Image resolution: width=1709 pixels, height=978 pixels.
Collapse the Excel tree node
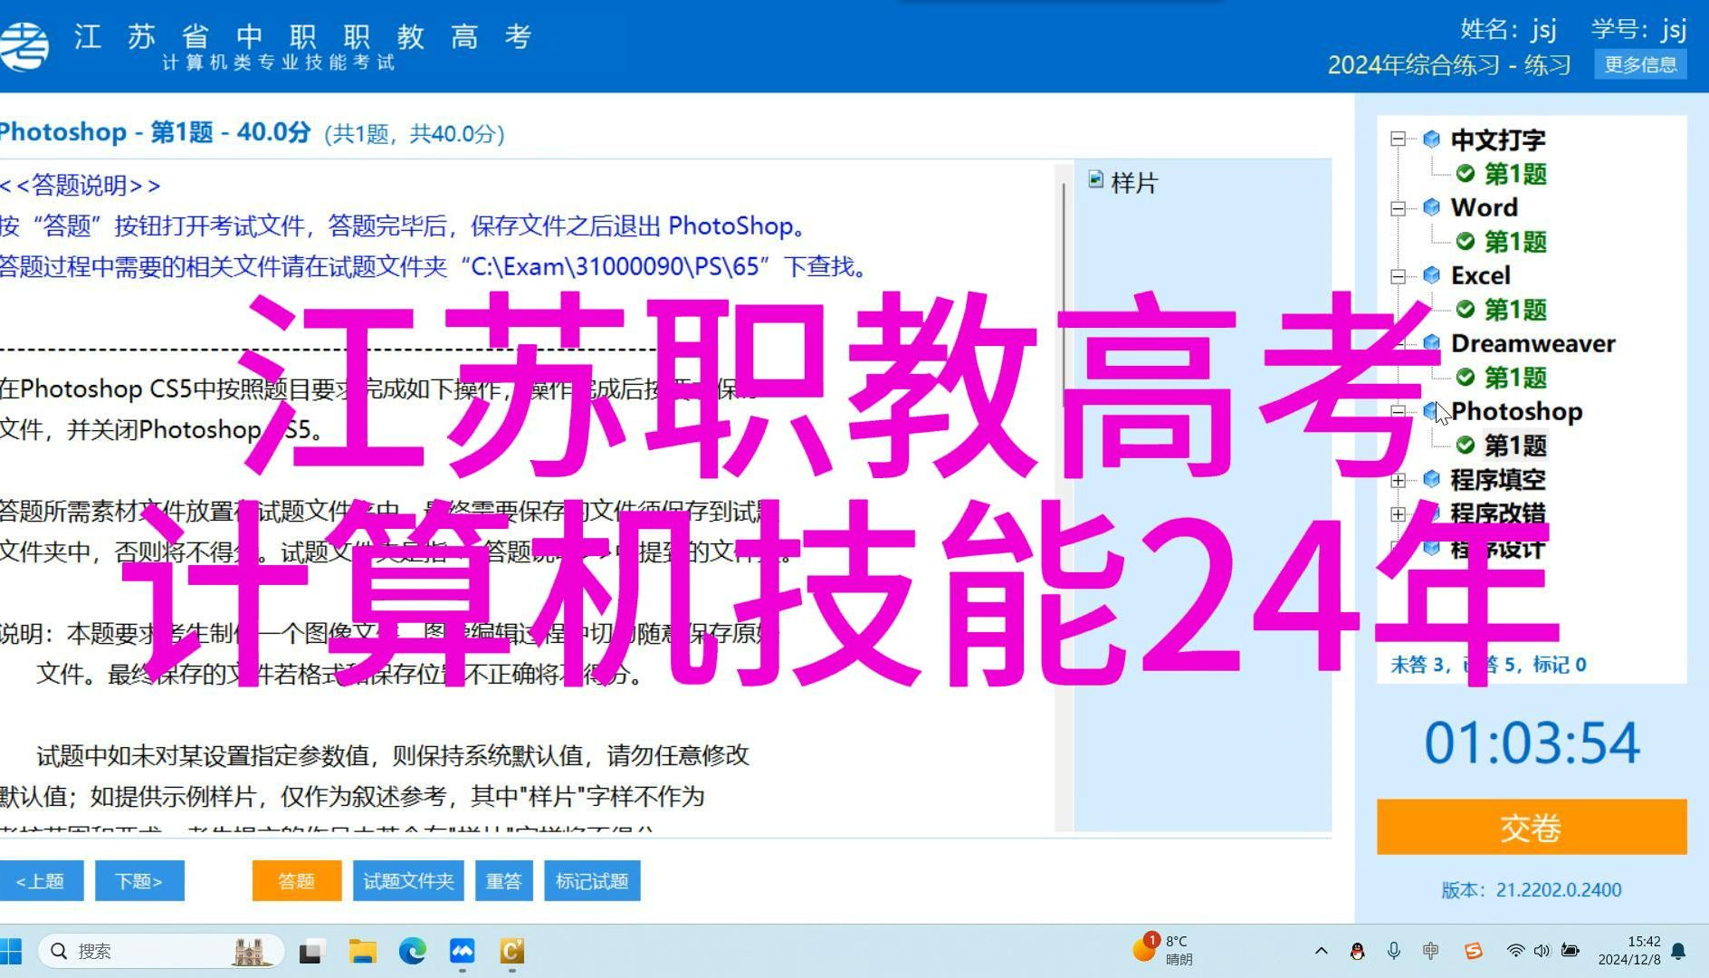pyautogui.click(x=1399, y=275)
